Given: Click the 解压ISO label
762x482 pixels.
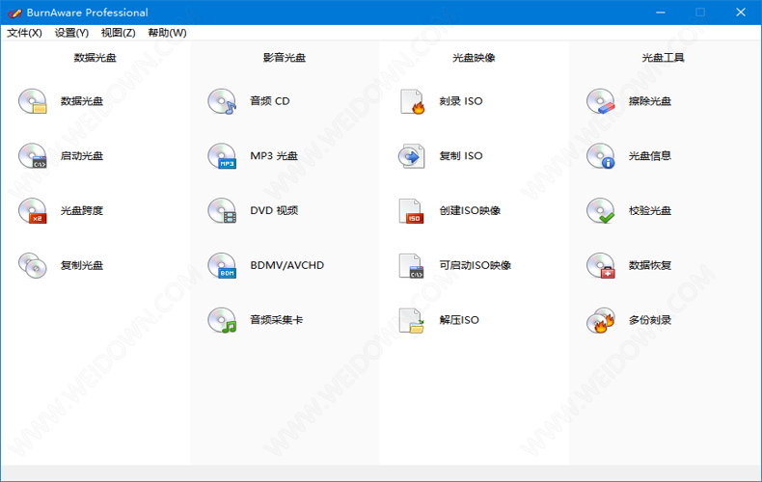Looking at the screenshot, I should [459, 320].
